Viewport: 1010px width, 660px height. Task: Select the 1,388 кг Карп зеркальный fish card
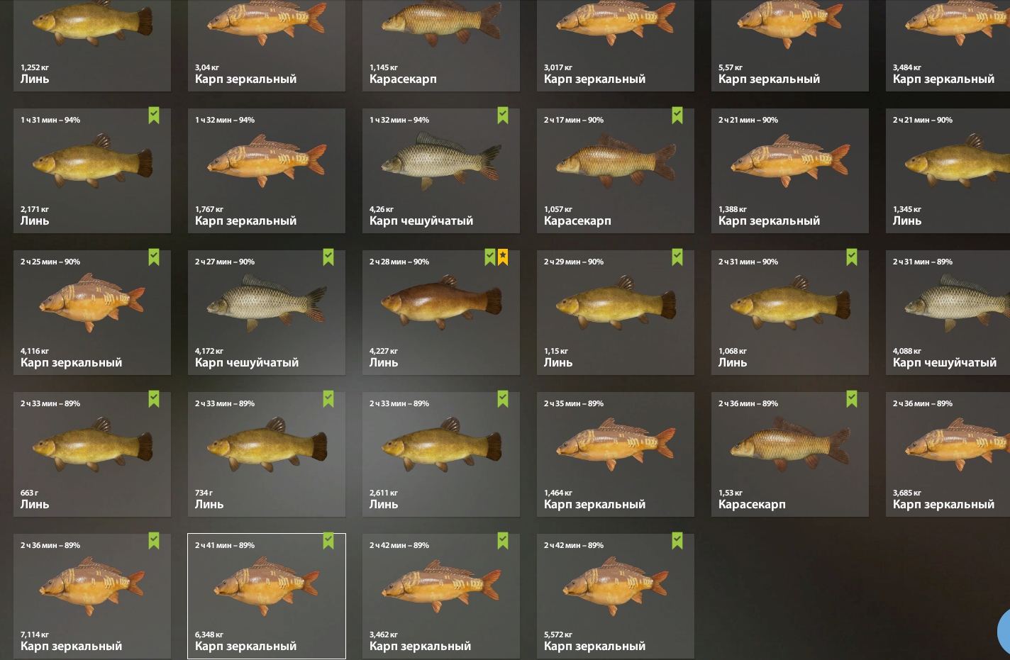[x=790, y=171]
